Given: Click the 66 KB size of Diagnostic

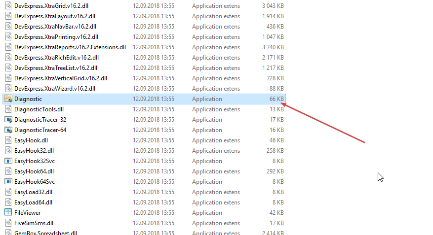Looking at the screenshot, I should 276,99.
